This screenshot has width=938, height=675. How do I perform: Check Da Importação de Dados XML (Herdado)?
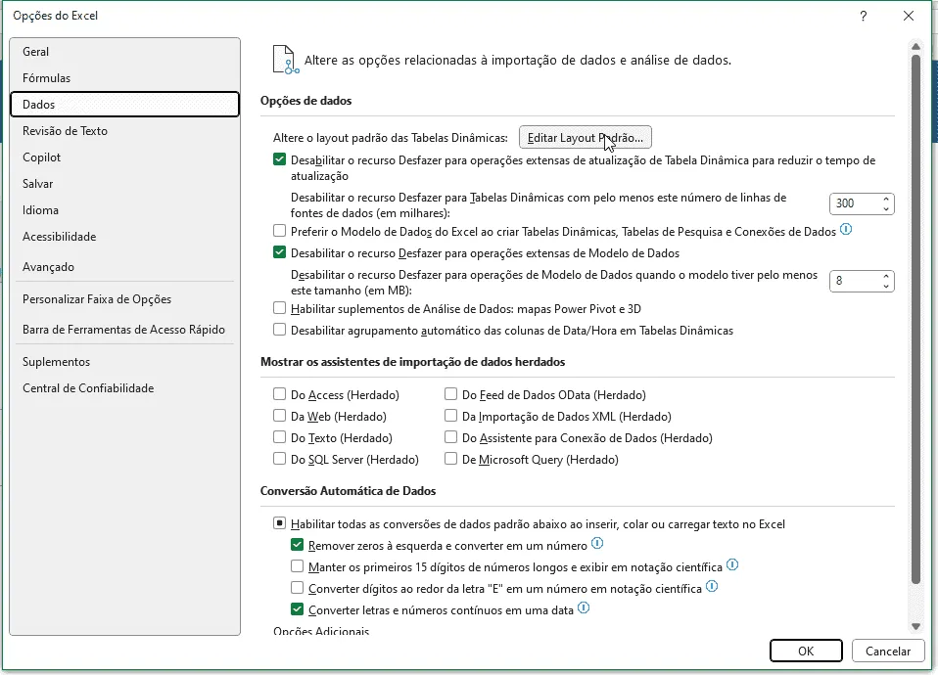coord(451,416)
